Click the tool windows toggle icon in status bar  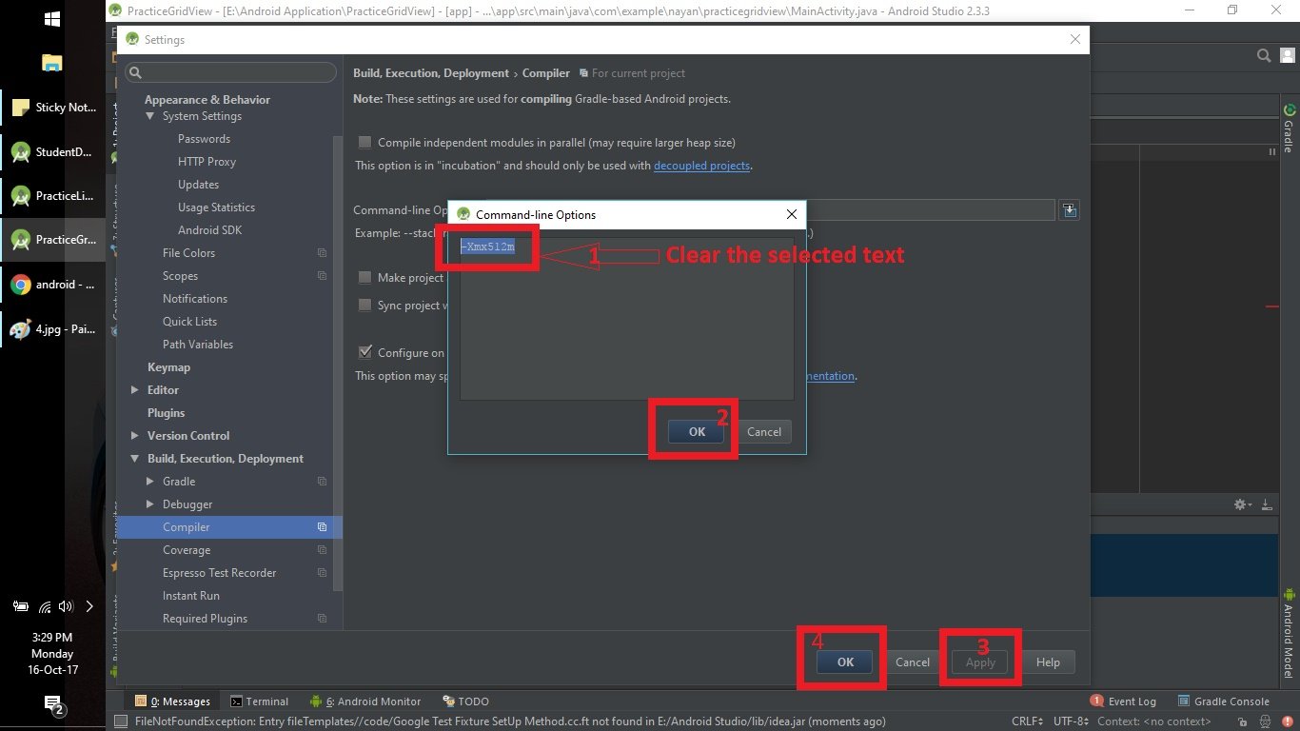tap(121, 721)
